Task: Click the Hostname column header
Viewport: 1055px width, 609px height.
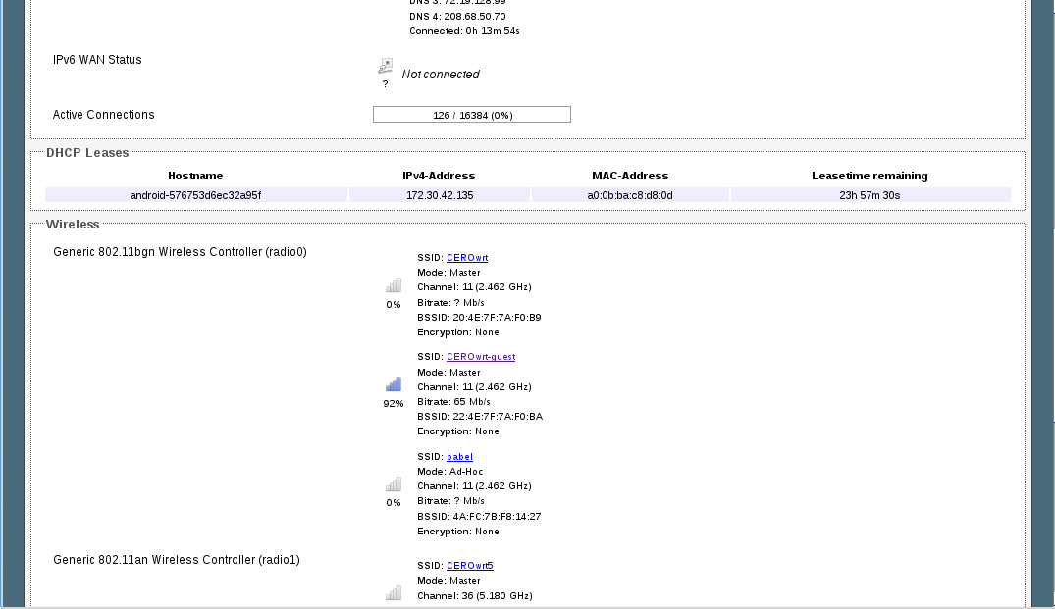Action: [x=195, y=176]
